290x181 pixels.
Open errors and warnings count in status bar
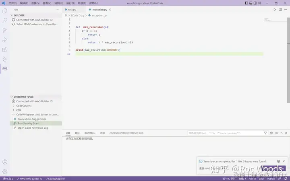point(8,179)
